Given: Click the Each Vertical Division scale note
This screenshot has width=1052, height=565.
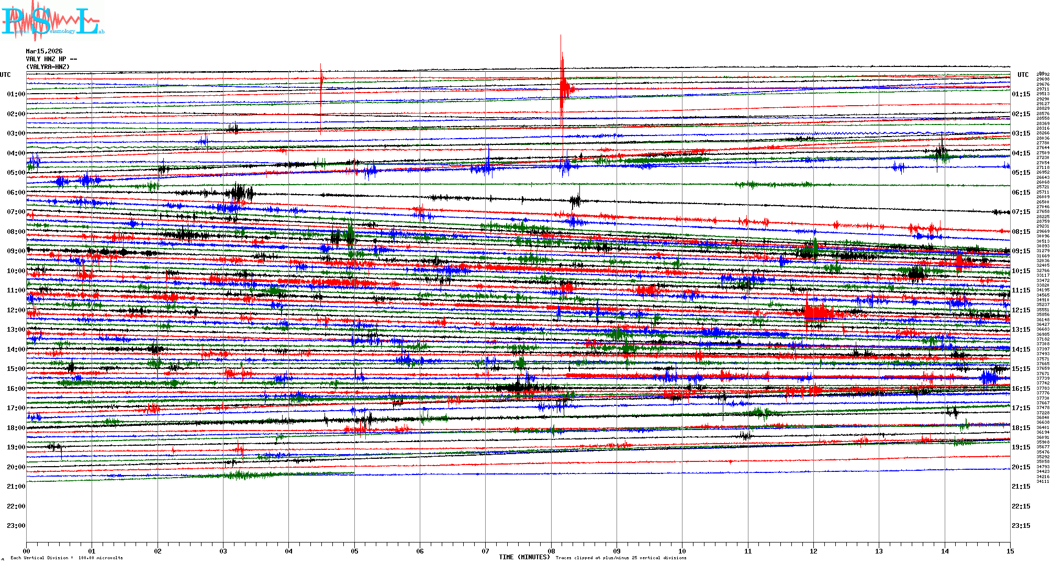Looking at the screenshot, I should [x=66, y=558].
